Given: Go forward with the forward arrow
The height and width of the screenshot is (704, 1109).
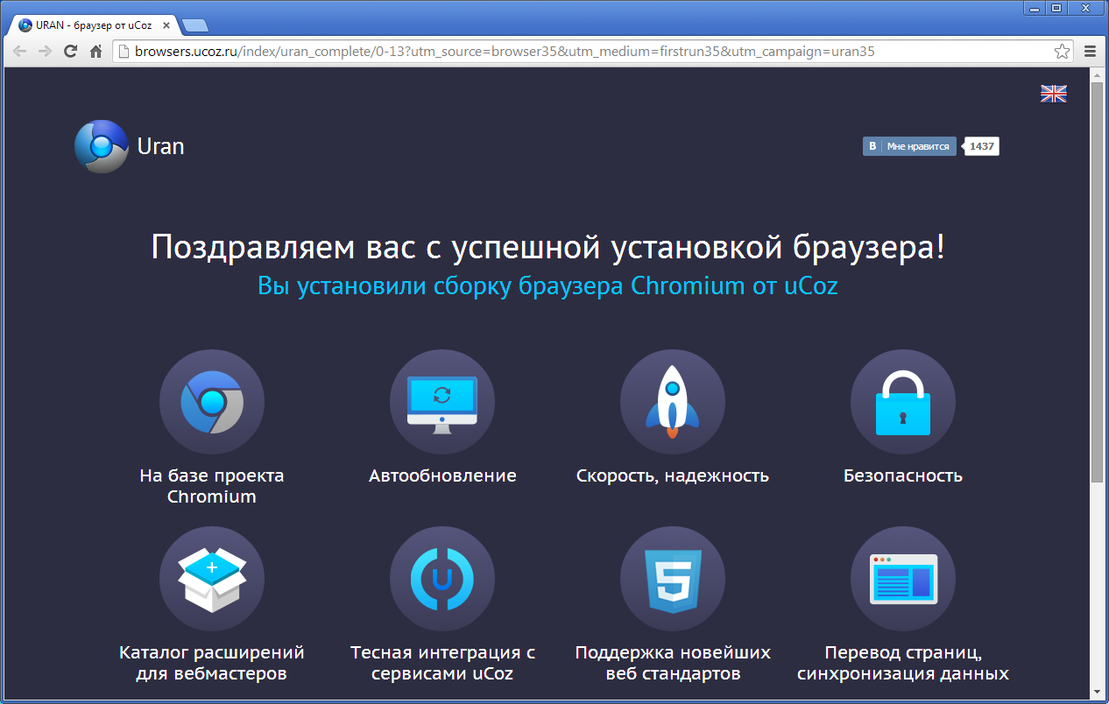Looking at the screenshot, I should click(45, 52).
